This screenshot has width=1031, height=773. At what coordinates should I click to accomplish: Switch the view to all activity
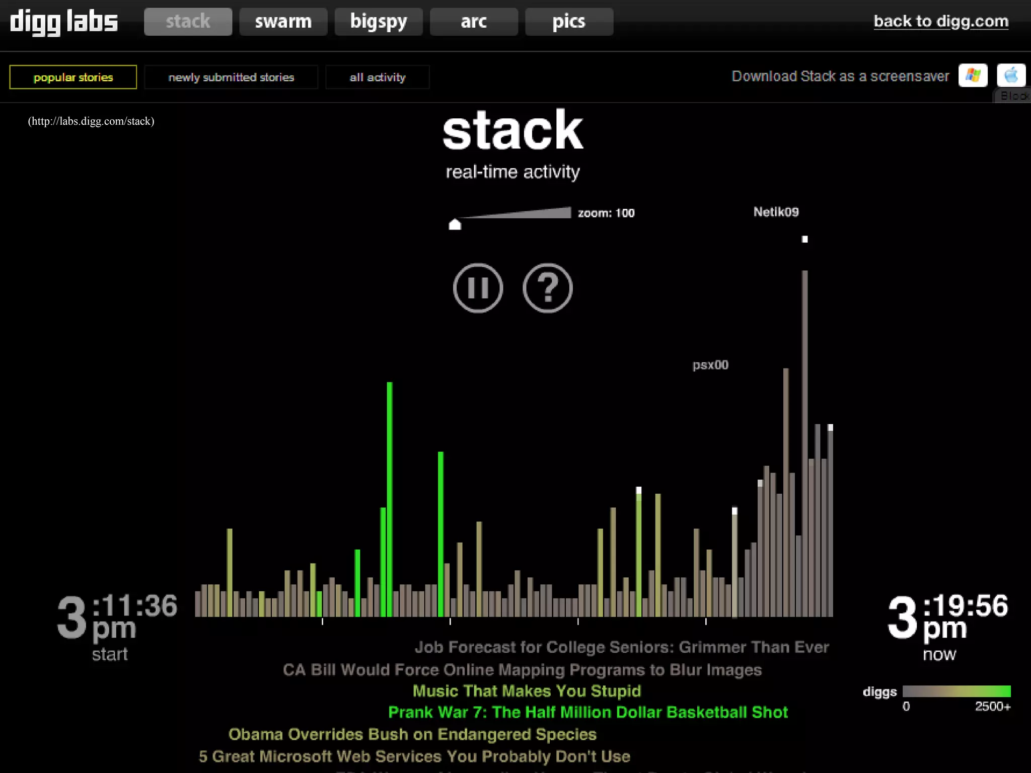click(377, 77)
